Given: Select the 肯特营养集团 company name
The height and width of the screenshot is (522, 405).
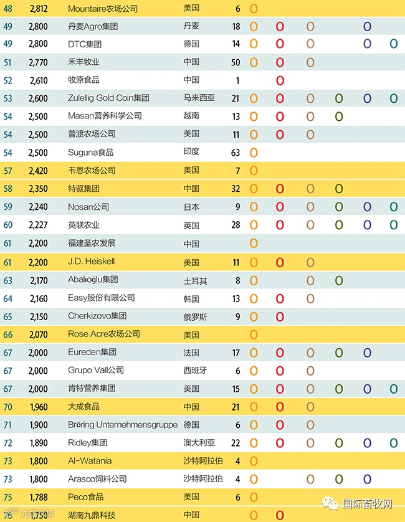Looking at the screenshot, I should 92,388.
